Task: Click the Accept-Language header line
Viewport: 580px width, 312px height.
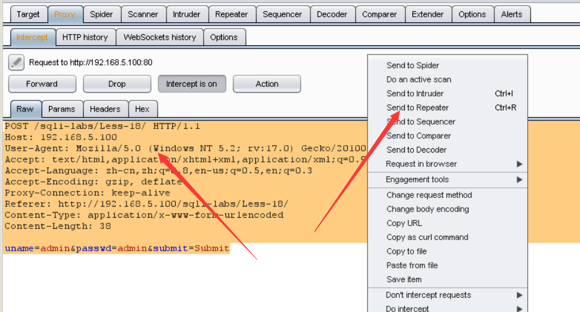Action: [158, 171]
